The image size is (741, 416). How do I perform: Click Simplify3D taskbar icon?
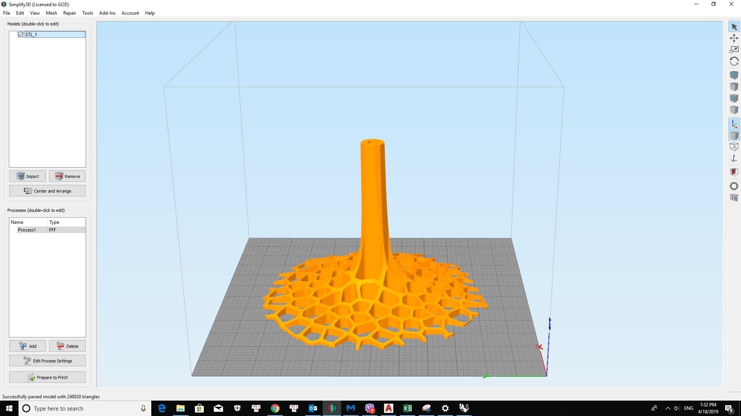point(332,408)
